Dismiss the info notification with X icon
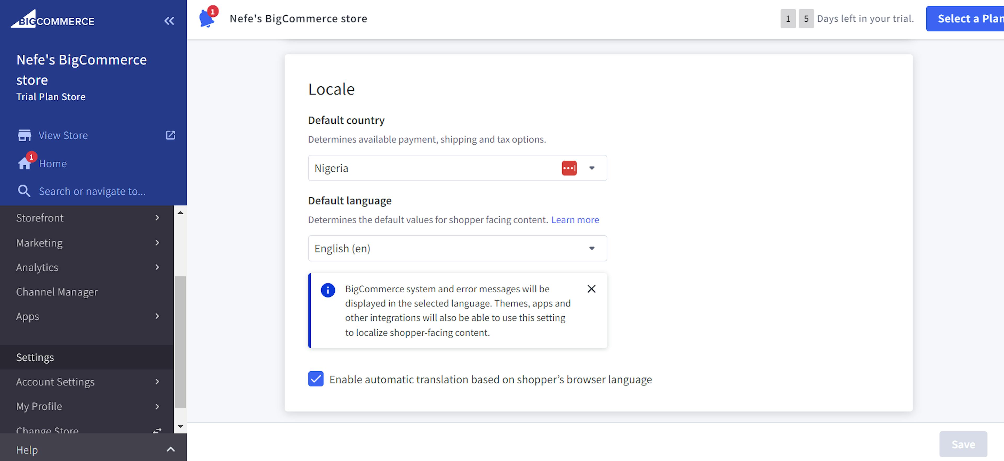 pyautogui.click(x=591, y=289)
